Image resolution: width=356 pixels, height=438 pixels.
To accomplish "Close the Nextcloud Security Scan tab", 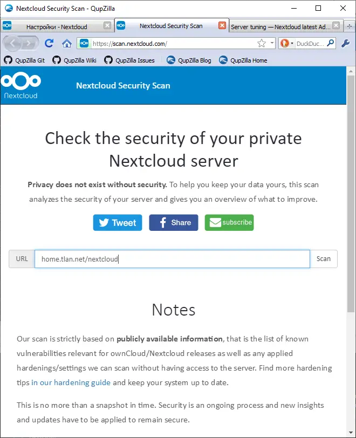I will click(x=222, y=26).
